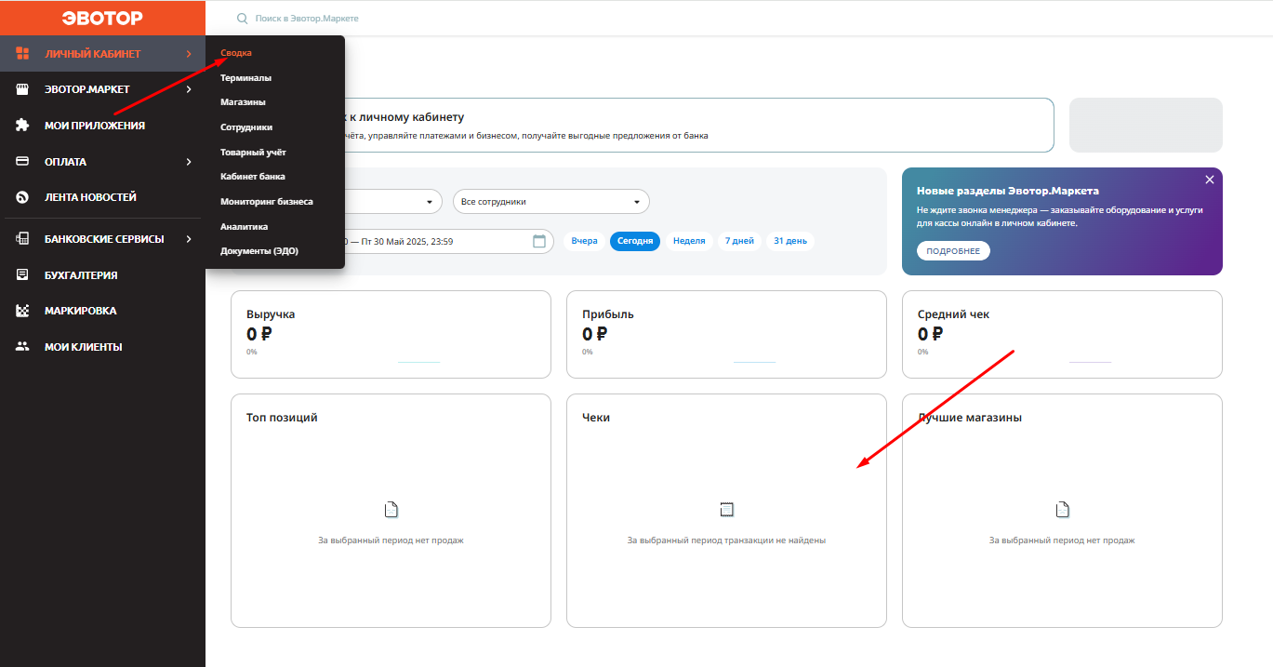The image size is (1273, 667).
Task: Click the ЭВОТОР.МАРКЕТ storefront icon
Action: point(23,89)
